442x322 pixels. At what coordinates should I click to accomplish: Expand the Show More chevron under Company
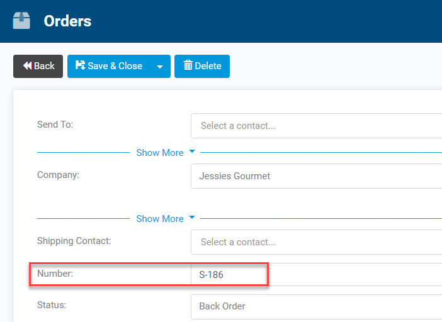[192, 218]
